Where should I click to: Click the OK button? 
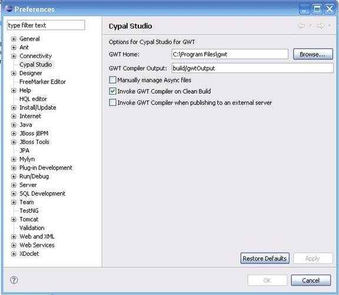267,280
